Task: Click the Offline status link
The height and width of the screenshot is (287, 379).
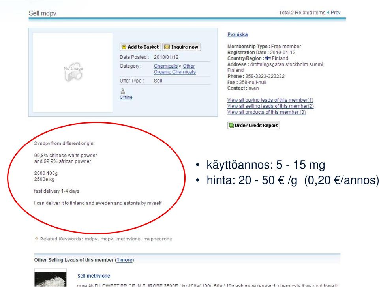Action: (126, 97)
